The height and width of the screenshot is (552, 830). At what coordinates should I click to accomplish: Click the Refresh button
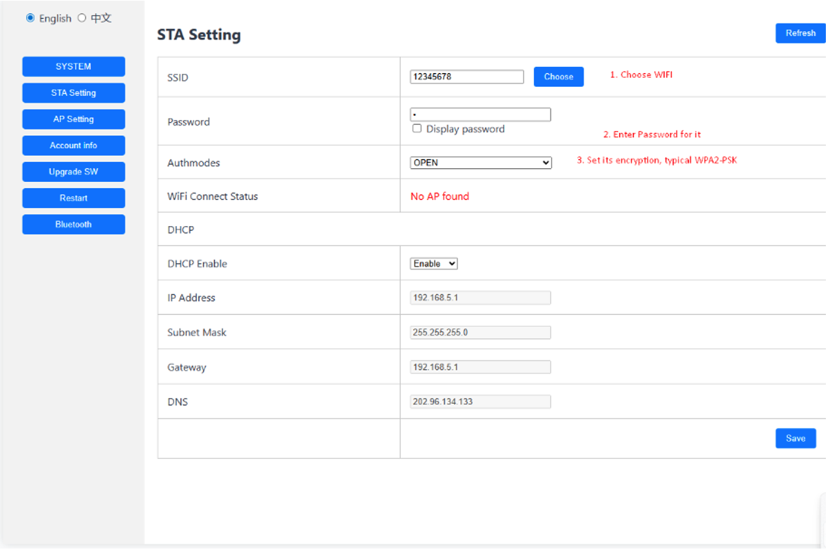pos(800,33)
